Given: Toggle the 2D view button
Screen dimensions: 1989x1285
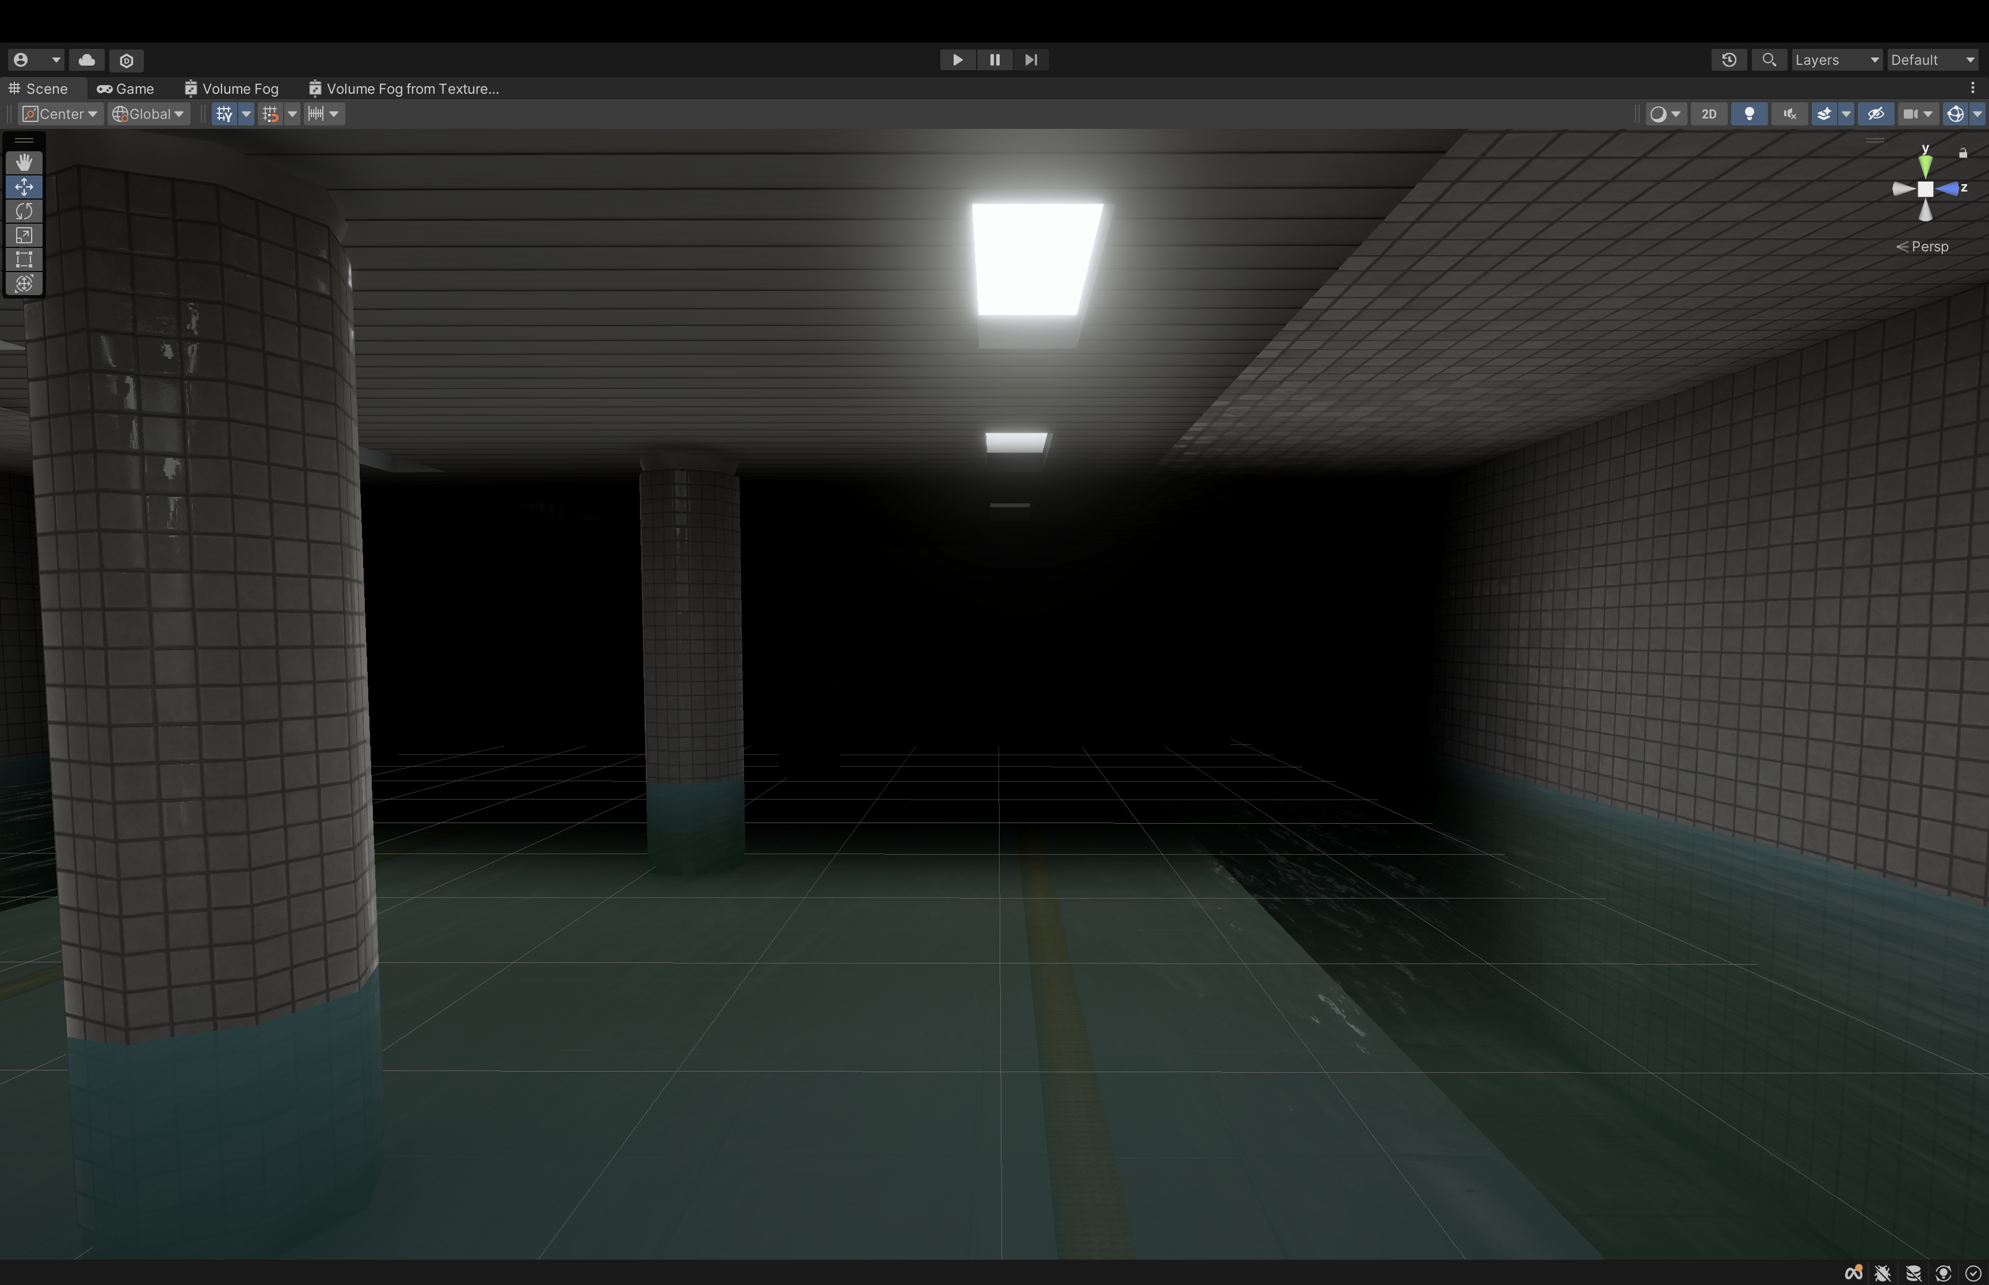Looking at the screenshot, I should (x=1709, y=114).
